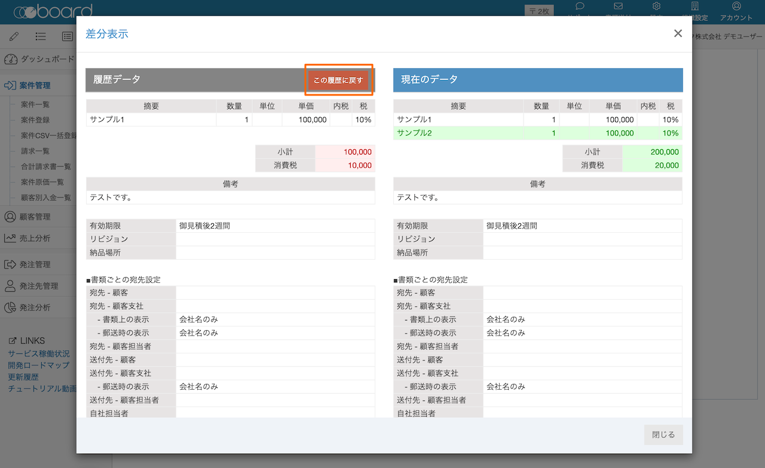The height and width of the screenshot is (468, 765).
Task: Click the red 小計 value 100,000
Action: tap(358, 152)
